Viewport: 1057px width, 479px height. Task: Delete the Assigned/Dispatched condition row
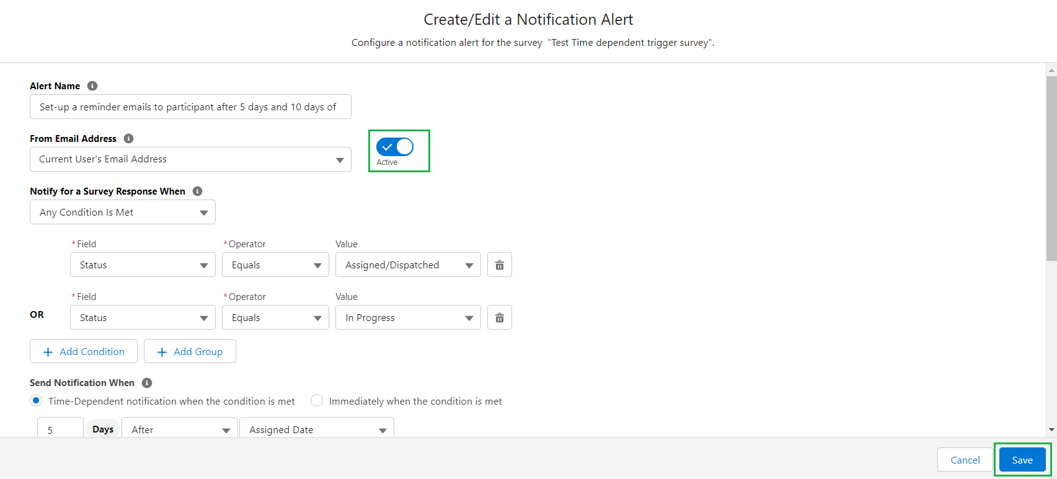tap(499, 265)
